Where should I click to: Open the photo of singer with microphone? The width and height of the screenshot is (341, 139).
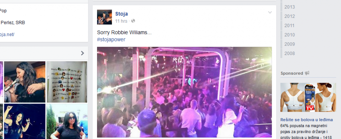coord(25,82)
